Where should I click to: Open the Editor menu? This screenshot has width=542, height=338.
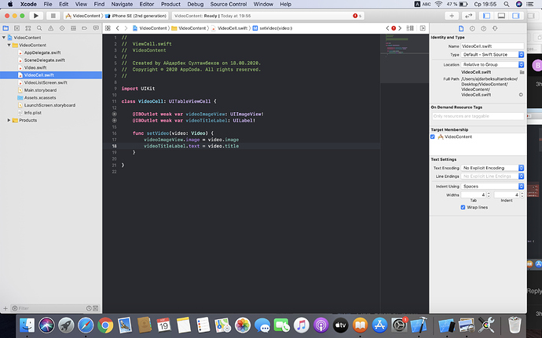coord(147,4)
